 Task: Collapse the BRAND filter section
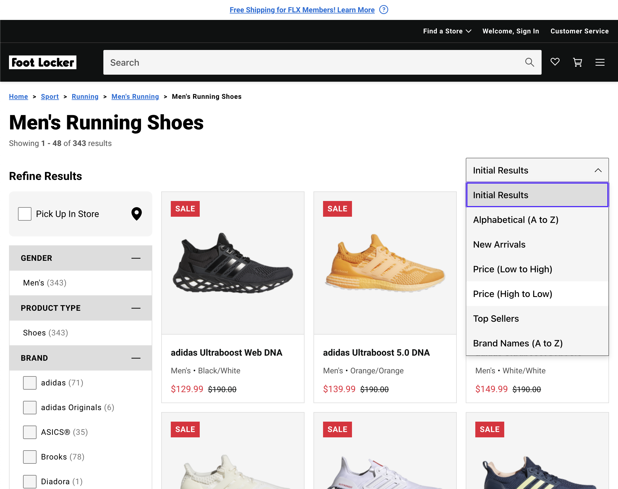pyautogui.click(x=136, y=358)
